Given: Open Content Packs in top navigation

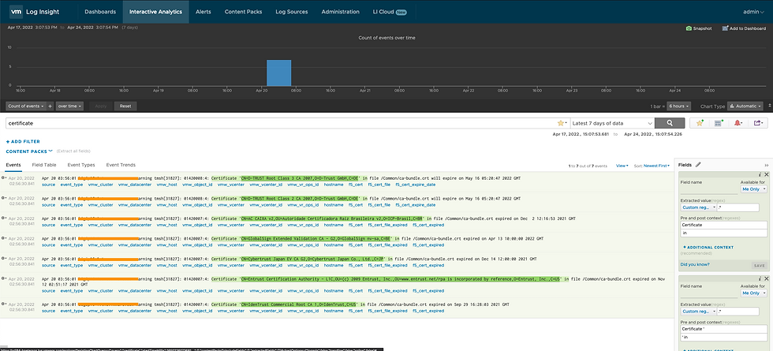Looking at the screenshot, I should point(243,12).
